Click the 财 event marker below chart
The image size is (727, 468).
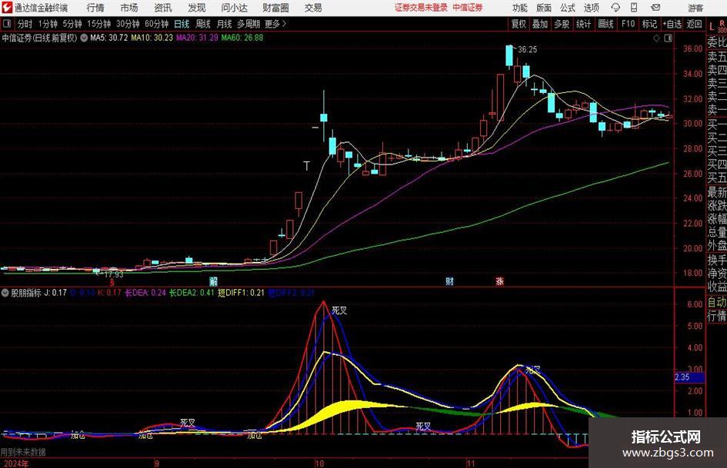(x=449, y=281)
